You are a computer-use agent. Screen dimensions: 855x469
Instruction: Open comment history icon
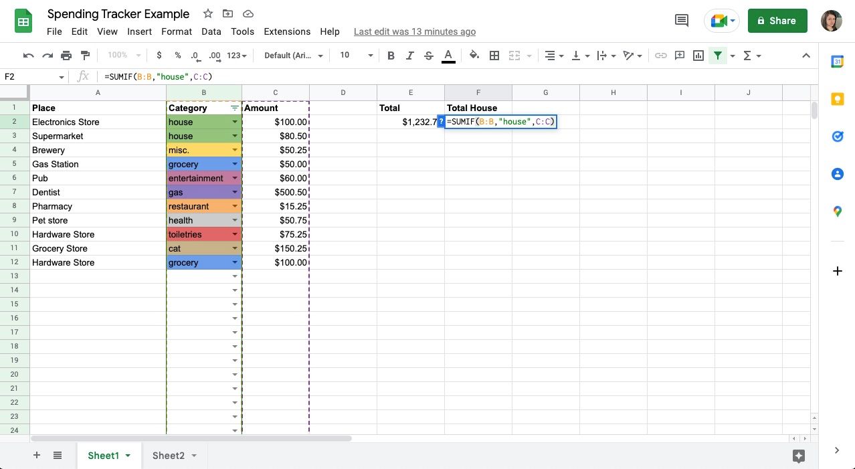point(682,21)
